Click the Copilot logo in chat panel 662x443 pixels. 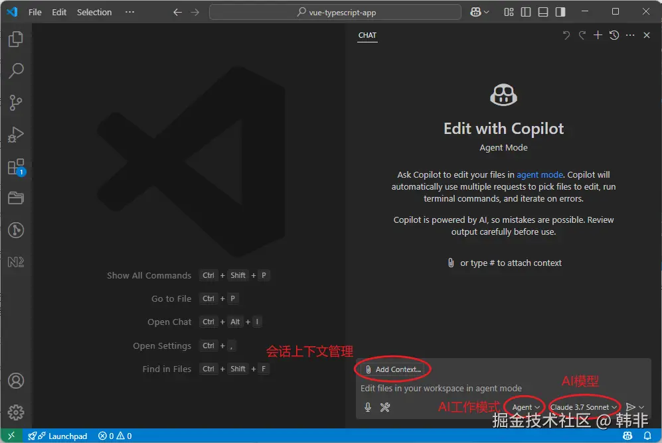[x=503, y=94]
